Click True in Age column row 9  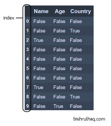(x=58, y=106)
